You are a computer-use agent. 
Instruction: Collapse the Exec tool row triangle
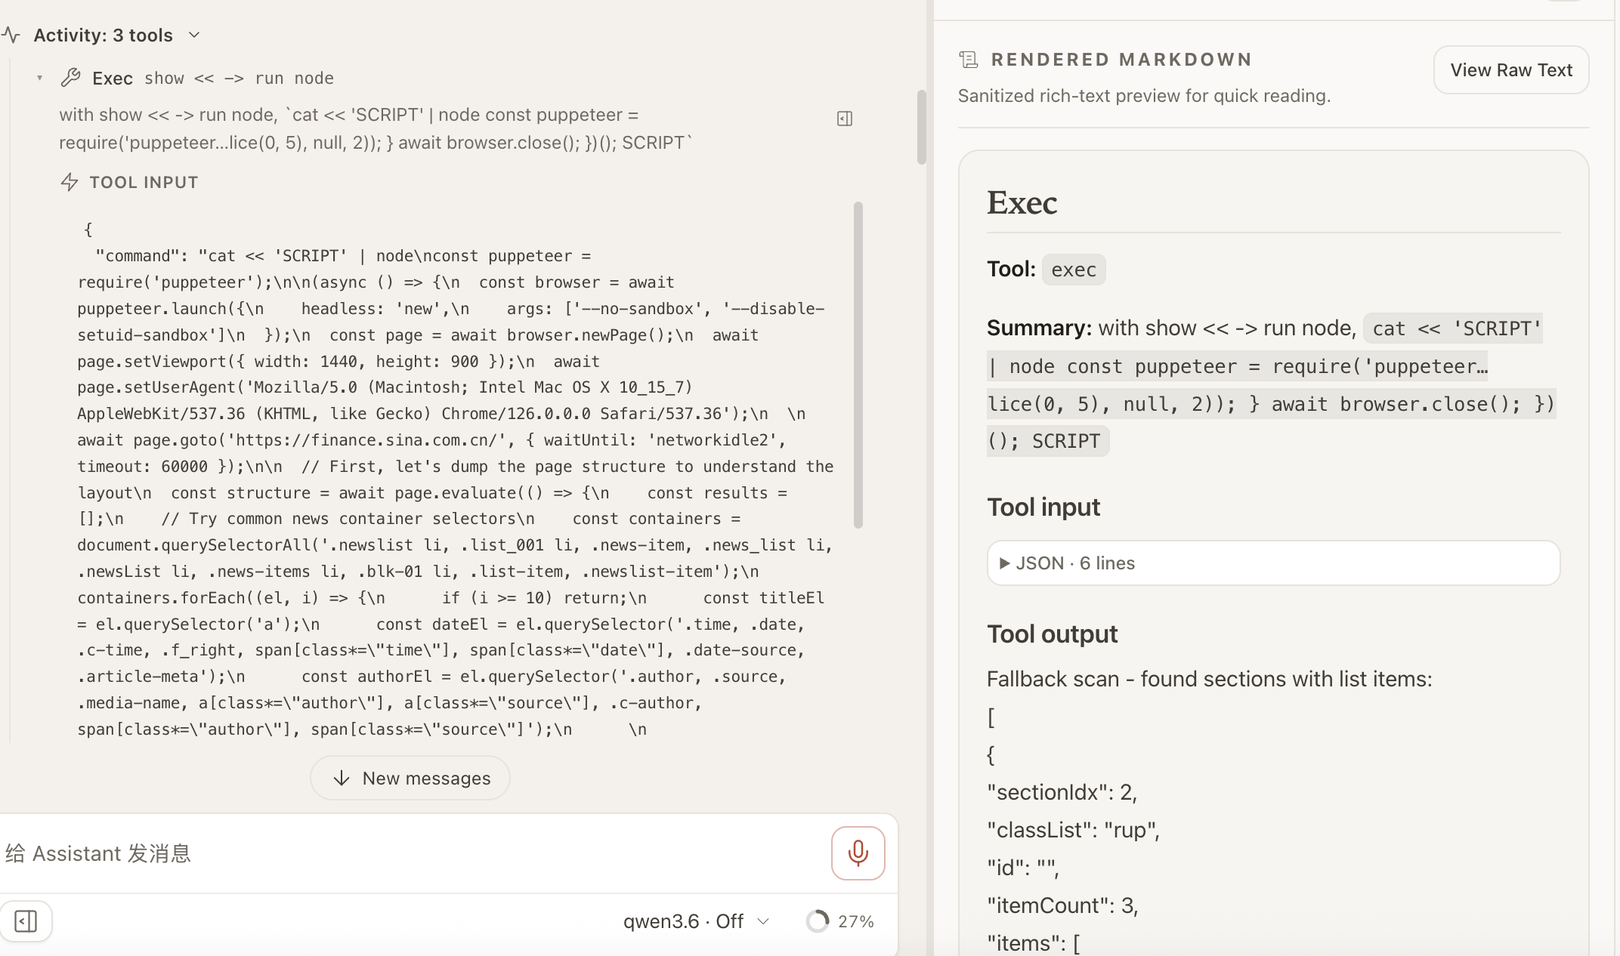[39, 78]
